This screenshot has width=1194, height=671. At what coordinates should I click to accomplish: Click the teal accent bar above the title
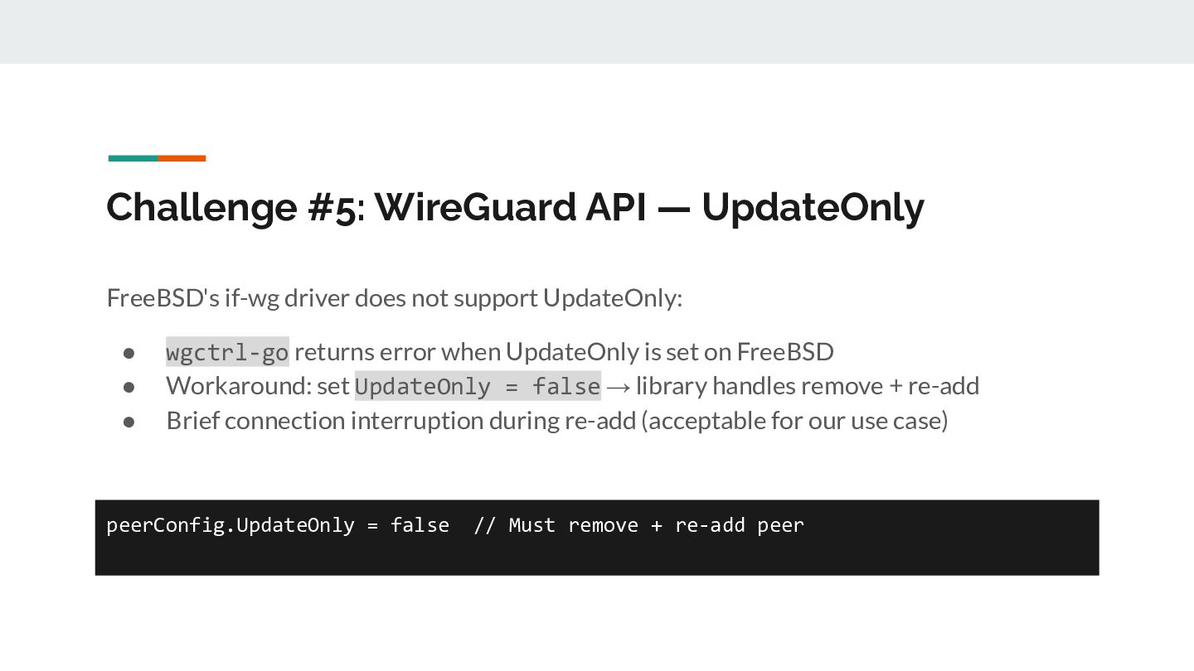coord(133,158)
